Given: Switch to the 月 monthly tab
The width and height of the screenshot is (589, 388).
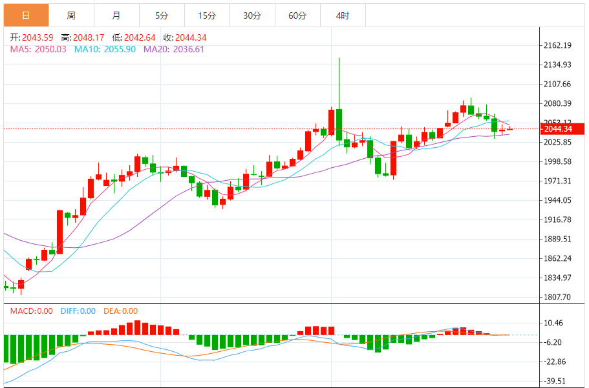Looking at the screenshot, I should click(117, 15).
